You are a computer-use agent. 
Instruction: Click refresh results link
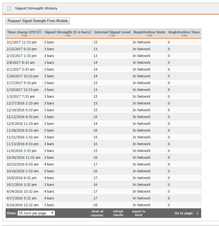[118, 213]
